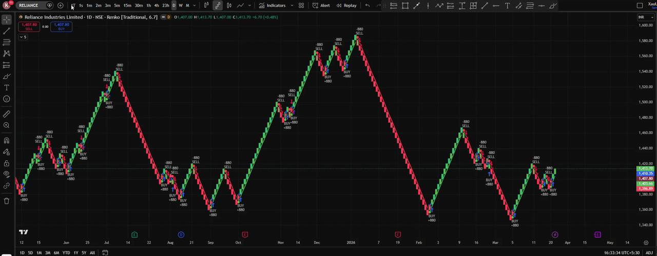This screenshot has height=256, width=657.
Task: Select the 2m timeframe
Action: tap(99, 6)
